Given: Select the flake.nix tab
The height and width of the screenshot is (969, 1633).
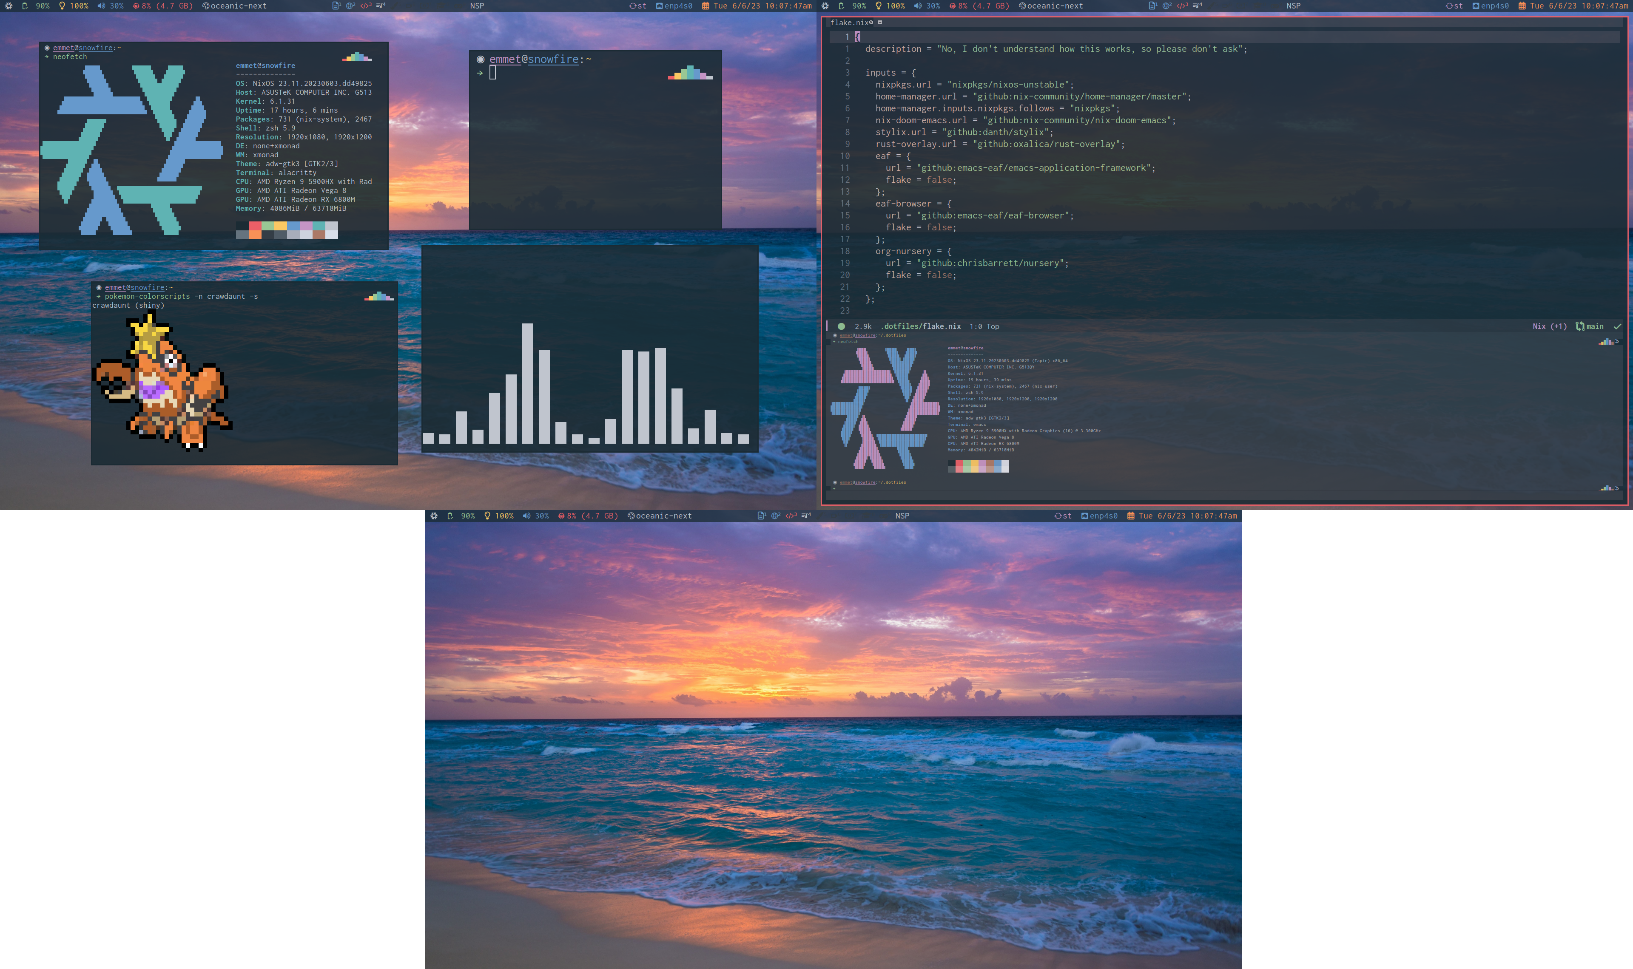Looking at the screenshot, I should click(x=848, y=22).
